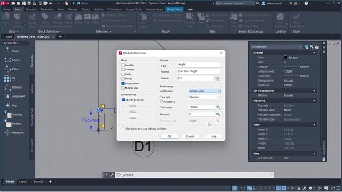Switch to the Start file tab
342x192 pixels.
point(9,37)
